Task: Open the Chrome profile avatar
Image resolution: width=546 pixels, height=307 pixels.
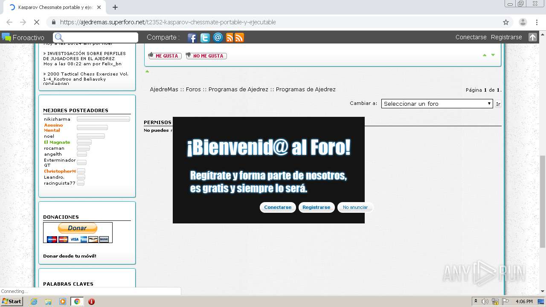Action: pos(523,22)
